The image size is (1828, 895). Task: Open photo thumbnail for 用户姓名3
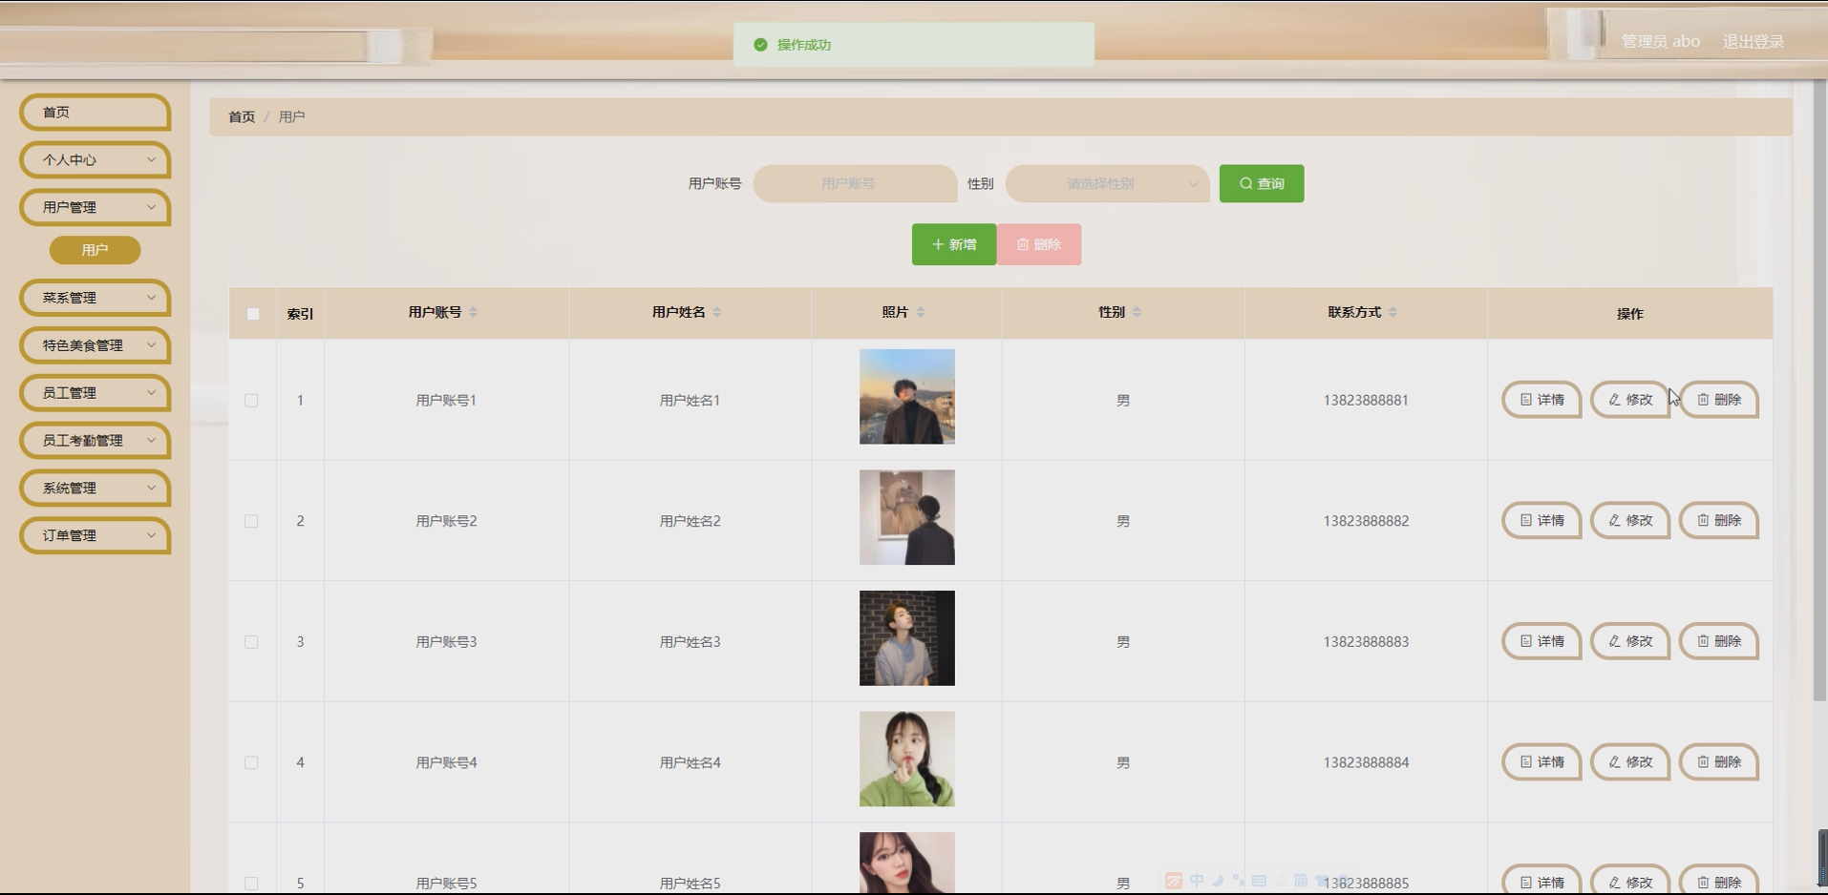pyautogui.click(x=907, y=638)
